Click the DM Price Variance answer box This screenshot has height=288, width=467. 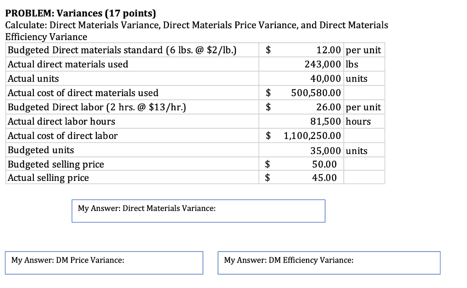(x=104, y=263)
